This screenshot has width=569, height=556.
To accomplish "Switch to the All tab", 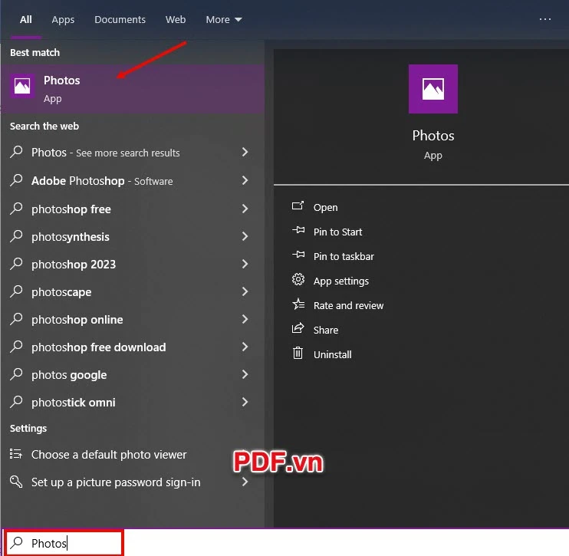I will pos(26,20).
